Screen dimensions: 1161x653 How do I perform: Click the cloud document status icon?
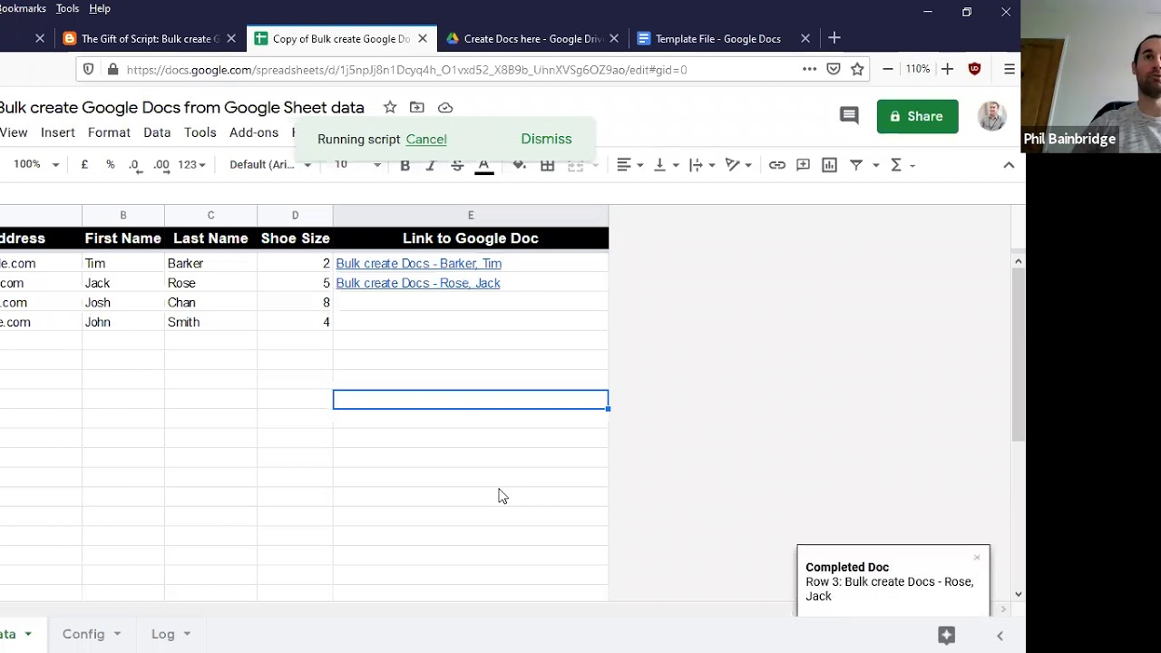tap(445, 107)
